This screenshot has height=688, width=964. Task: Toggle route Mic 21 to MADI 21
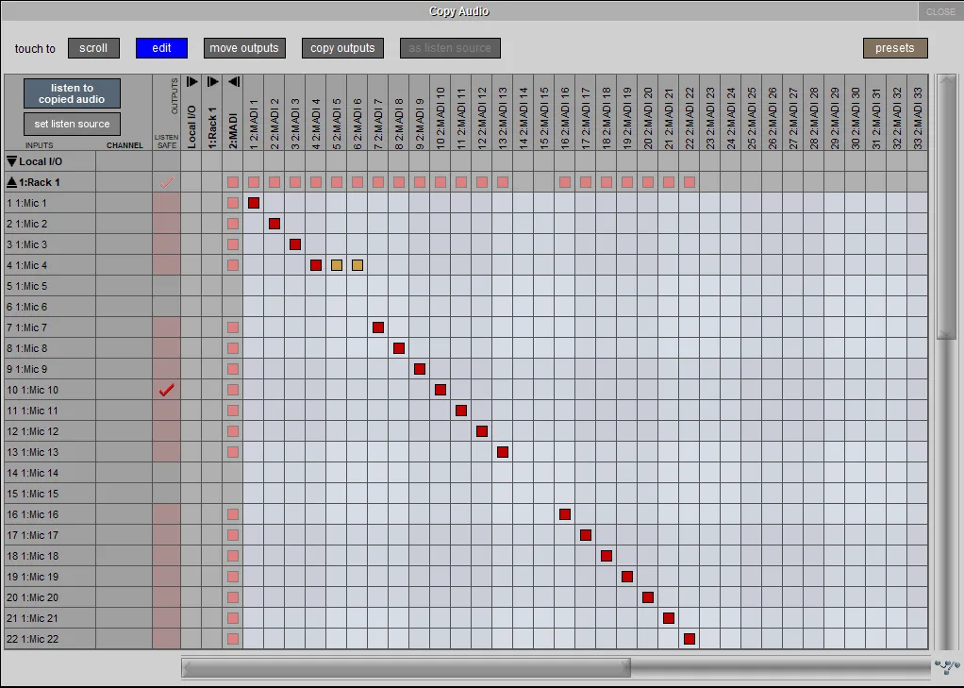(669, 618)
